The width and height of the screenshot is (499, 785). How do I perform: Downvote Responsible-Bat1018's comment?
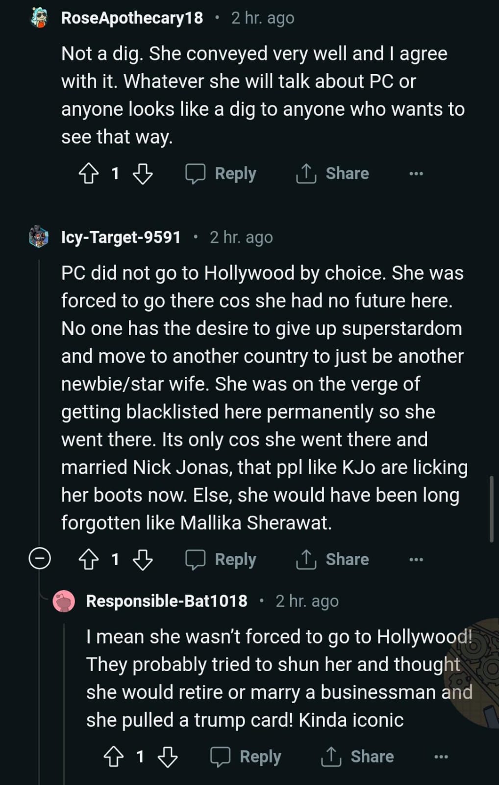pyautogui.click(x=168, y=757)
